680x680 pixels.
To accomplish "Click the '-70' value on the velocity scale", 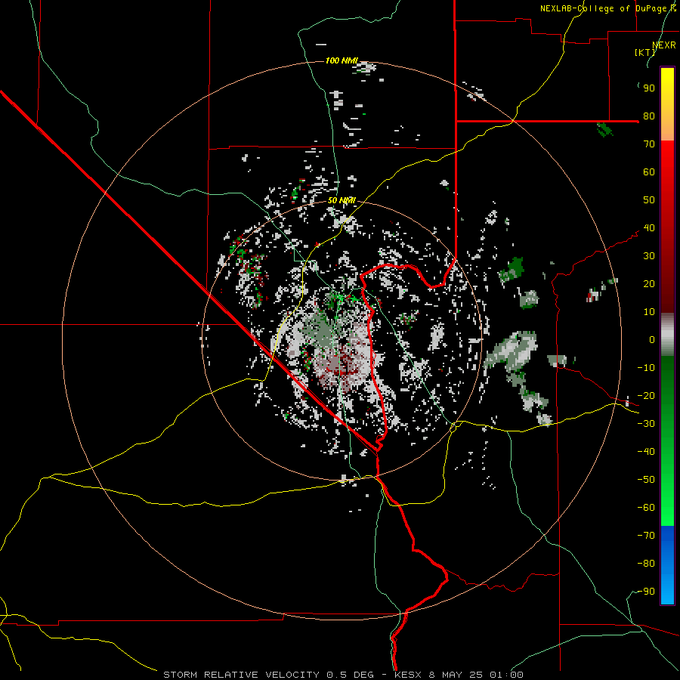I will 646,536.
